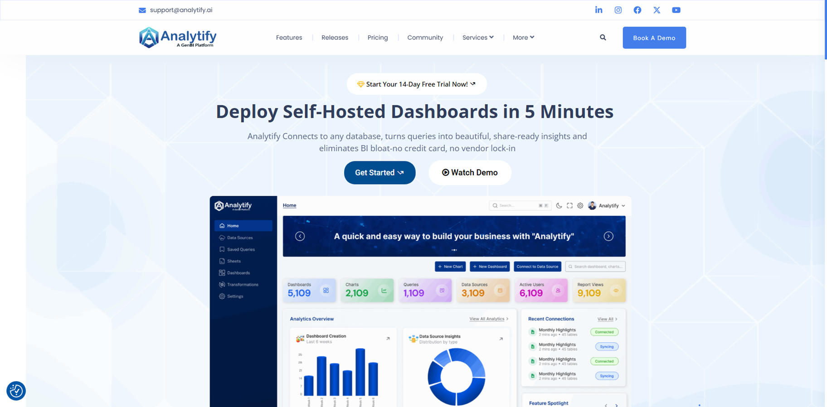Click the dashboard top search field
The width and height of the screenshot is (827, 407).
(520, 205)
